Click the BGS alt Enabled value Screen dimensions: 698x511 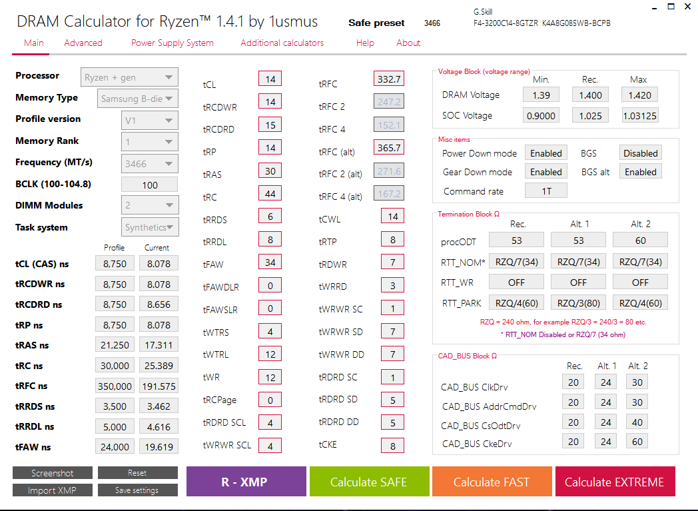tap(640, 171)
